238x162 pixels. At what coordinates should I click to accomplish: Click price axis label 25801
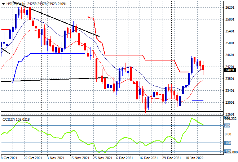point(230,19)
